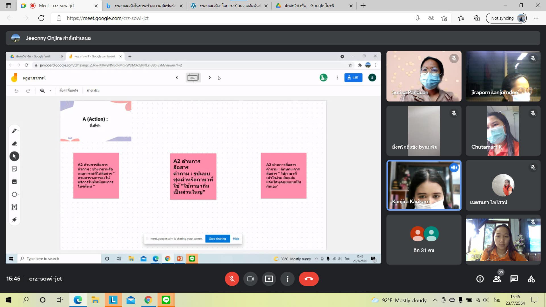Select the Jamboard pen tool
Image resolution: width=546 pixels, height=307 pixels.
(x=15, y=131)
